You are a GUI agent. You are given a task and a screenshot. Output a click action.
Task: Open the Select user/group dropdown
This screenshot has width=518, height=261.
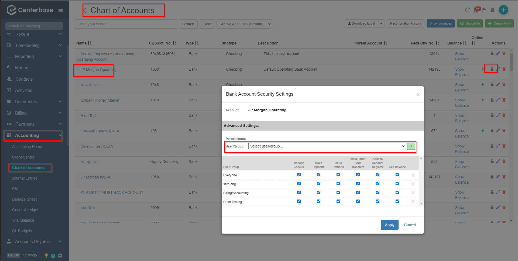coord(327,146)
